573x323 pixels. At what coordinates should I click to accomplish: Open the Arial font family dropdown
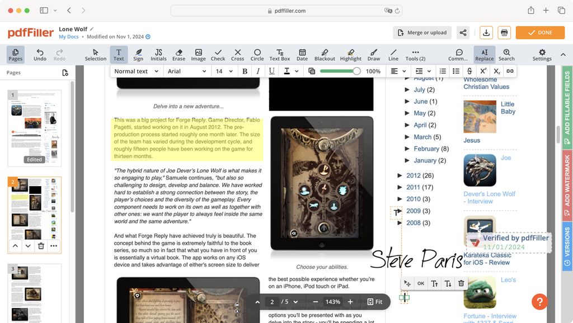pyautogui.click(x=187, y=71)
